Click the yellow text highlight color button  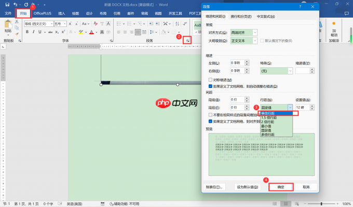click(x=81, y=32)
